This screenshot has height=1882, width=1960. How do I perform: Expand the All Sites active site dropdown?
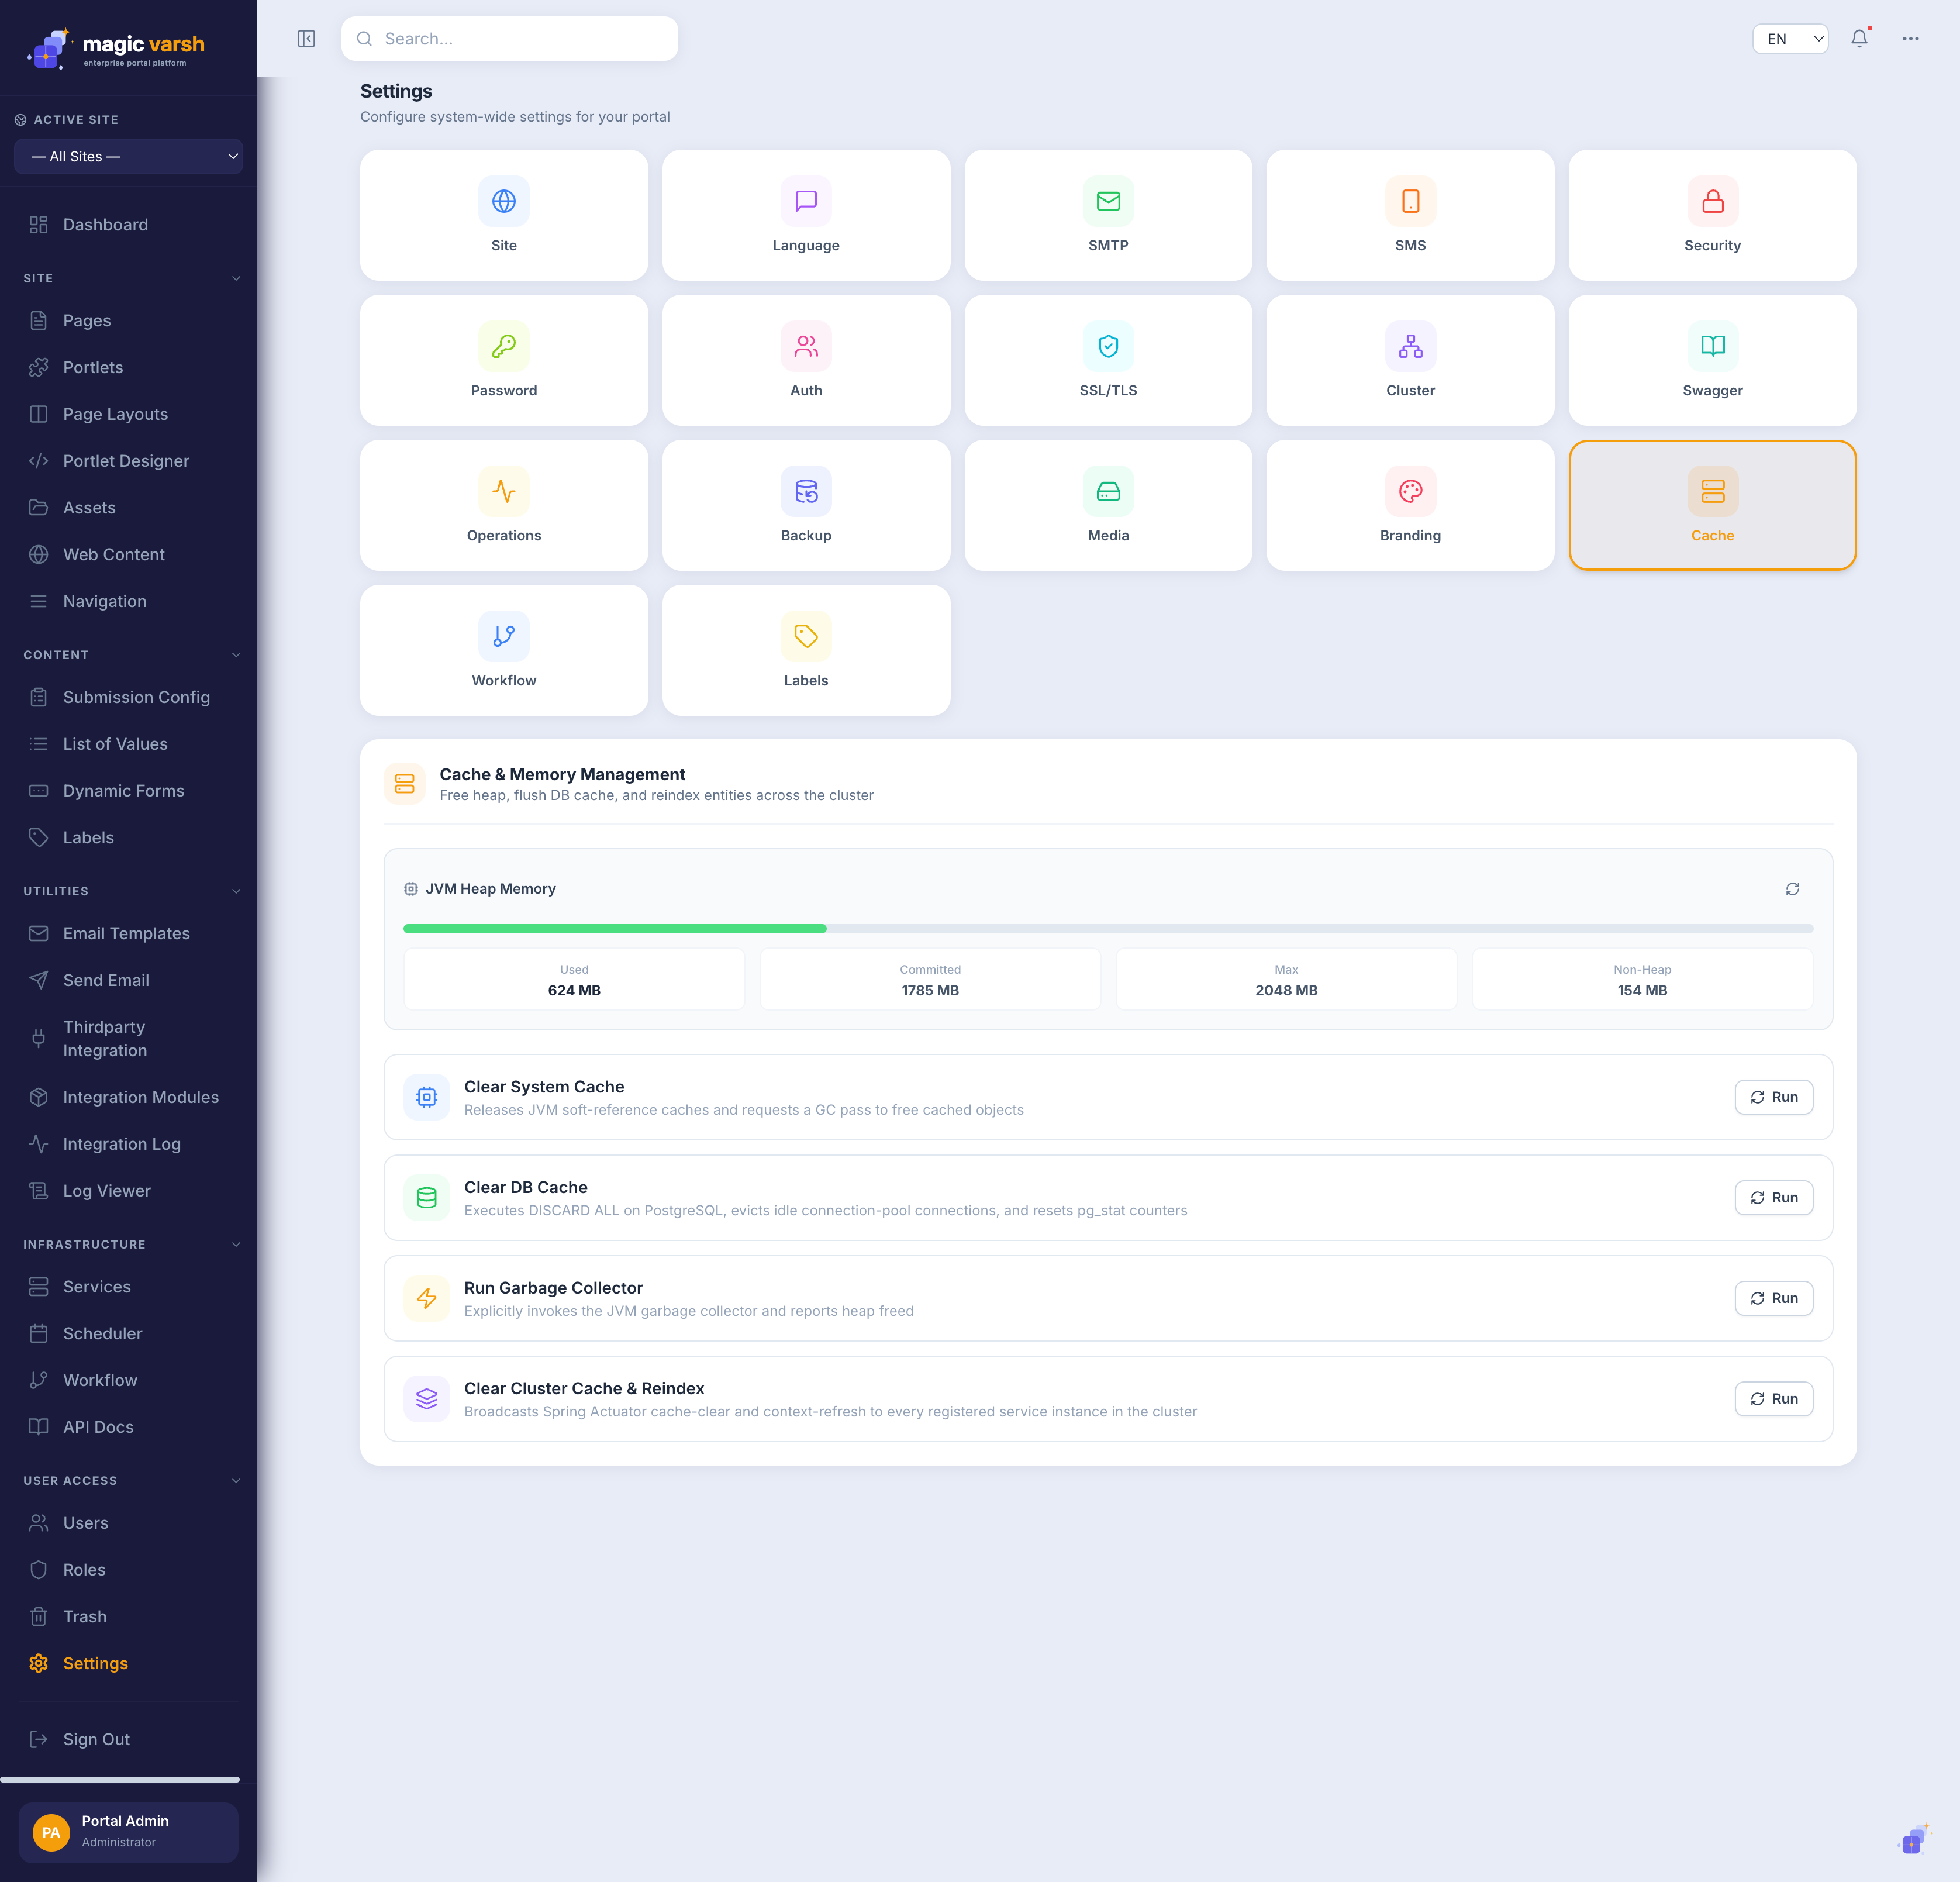[129, 157]
